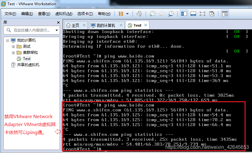Viewport: 252px width, 153px height.
Task: Click the Test VM running icon in tree
Action: point(19,59)
